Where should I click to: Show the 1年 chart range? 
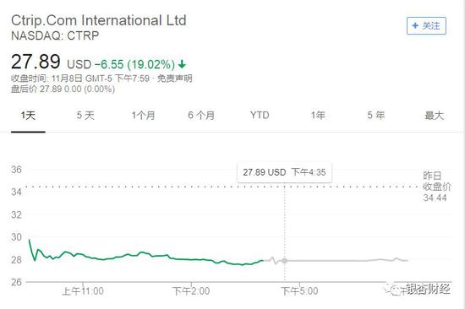318,116
